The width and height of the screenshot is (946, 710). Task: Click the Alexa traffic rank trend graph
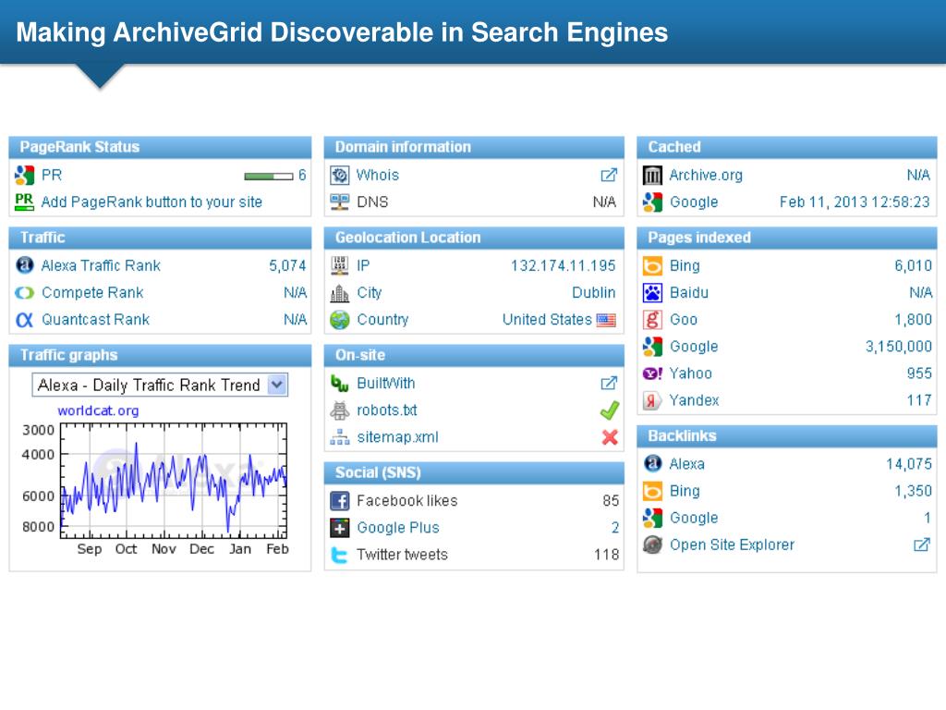click(x=173, y=481)
